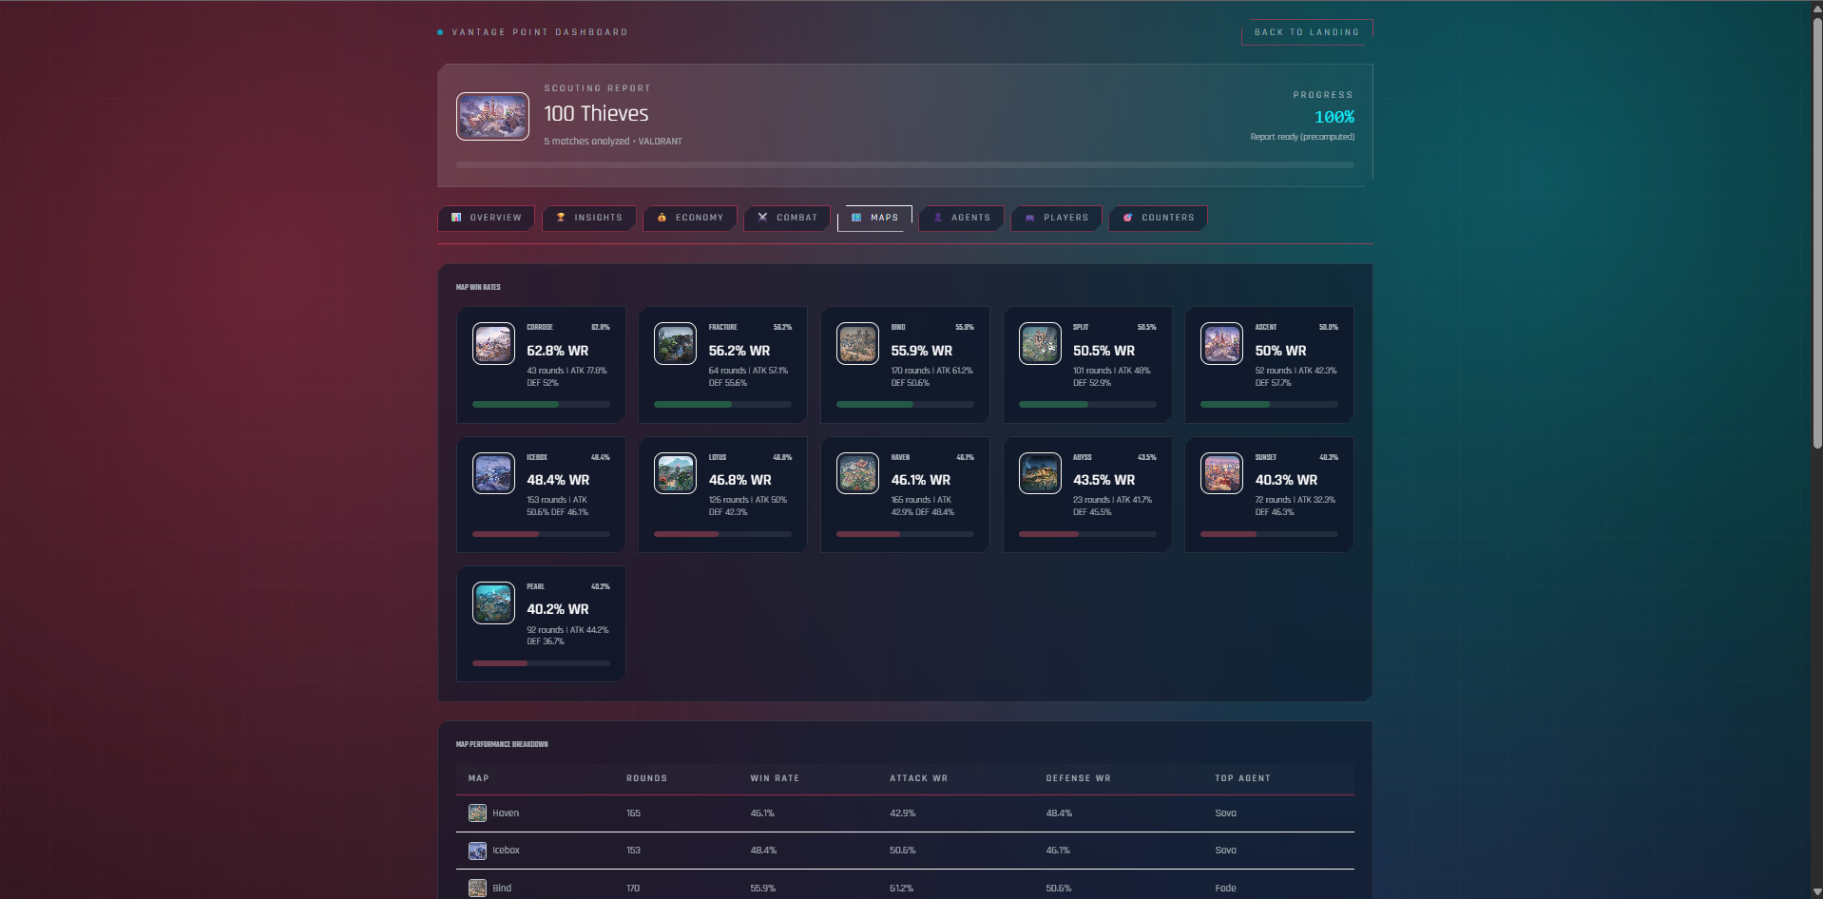Open the Insights tab

pyautogui.click(x=588, y=218)
